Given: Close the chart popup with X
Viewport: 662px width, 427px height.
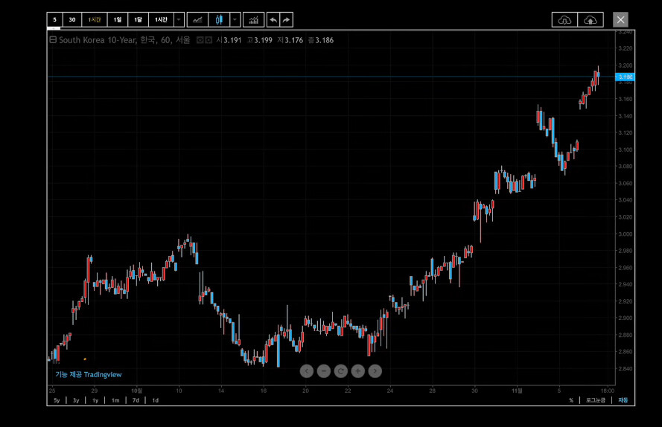Looking at the screenshot, I should pyautogui.click(x=620, y=19).
